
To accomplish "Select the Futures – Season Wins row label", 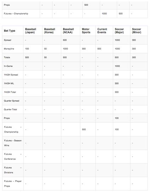I will pos(13,143).
